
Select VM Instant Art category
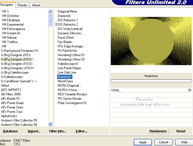pos(11,33)
